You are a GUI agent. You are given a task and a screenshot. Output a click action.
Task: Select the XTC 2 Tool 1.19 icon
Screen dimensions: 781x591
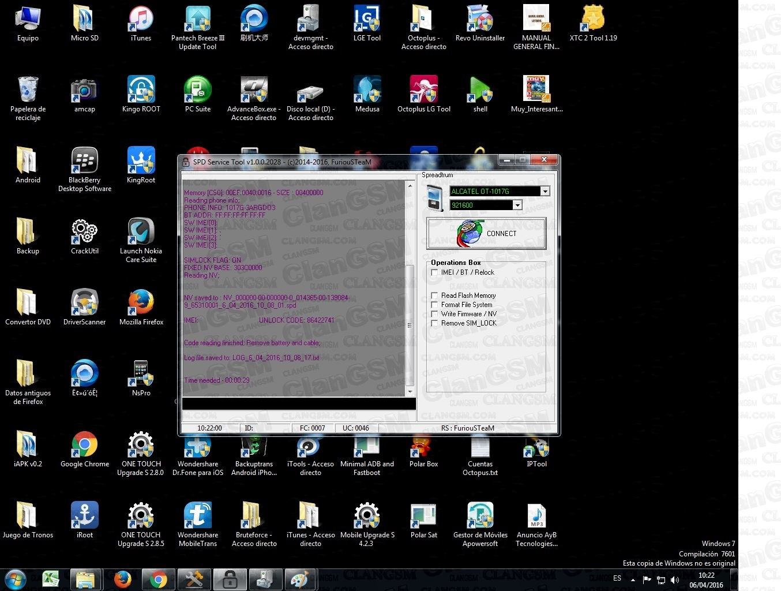tap(593, 24)
